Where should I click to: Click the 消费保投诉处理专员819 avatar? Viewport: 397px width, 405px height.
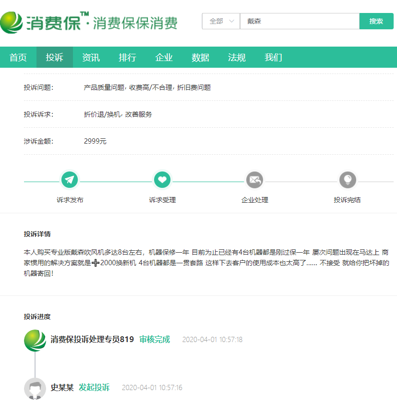35,341
